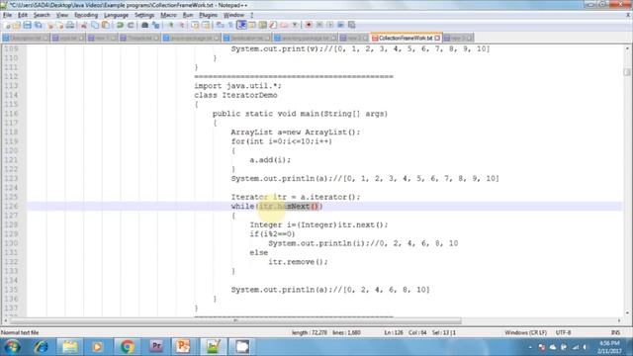633x356 pixels.
Task: Open the Window menu
Action: point(233,15)
